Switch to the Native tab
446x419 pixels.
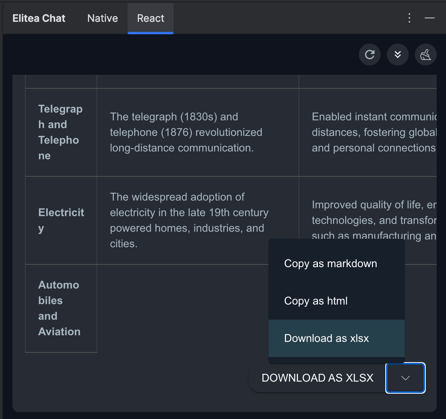tap(102, 18)
